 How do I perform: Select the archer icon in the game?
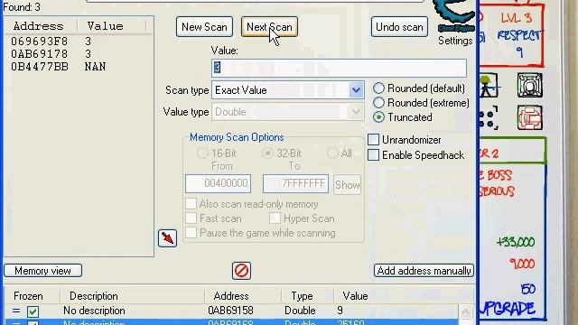pos(489,86)
